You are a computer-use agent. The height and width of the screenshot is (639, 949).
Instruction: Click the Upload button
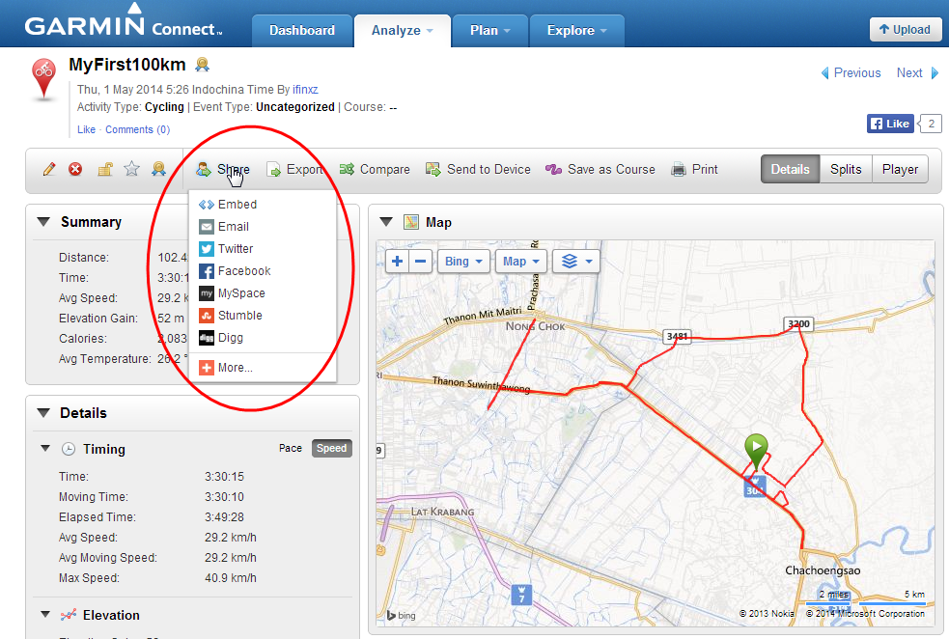[906, 30]
